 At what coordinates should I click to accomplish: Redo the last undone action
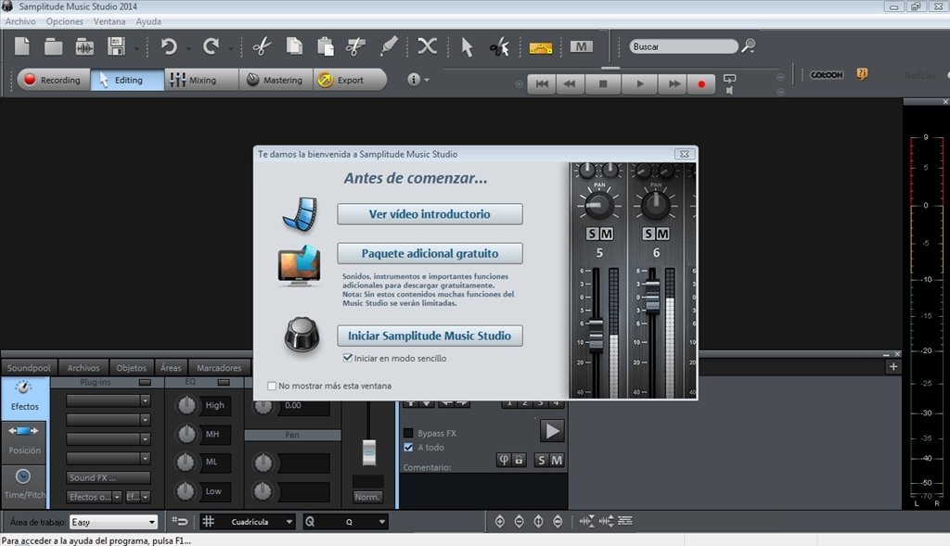[x=211, y=46]
